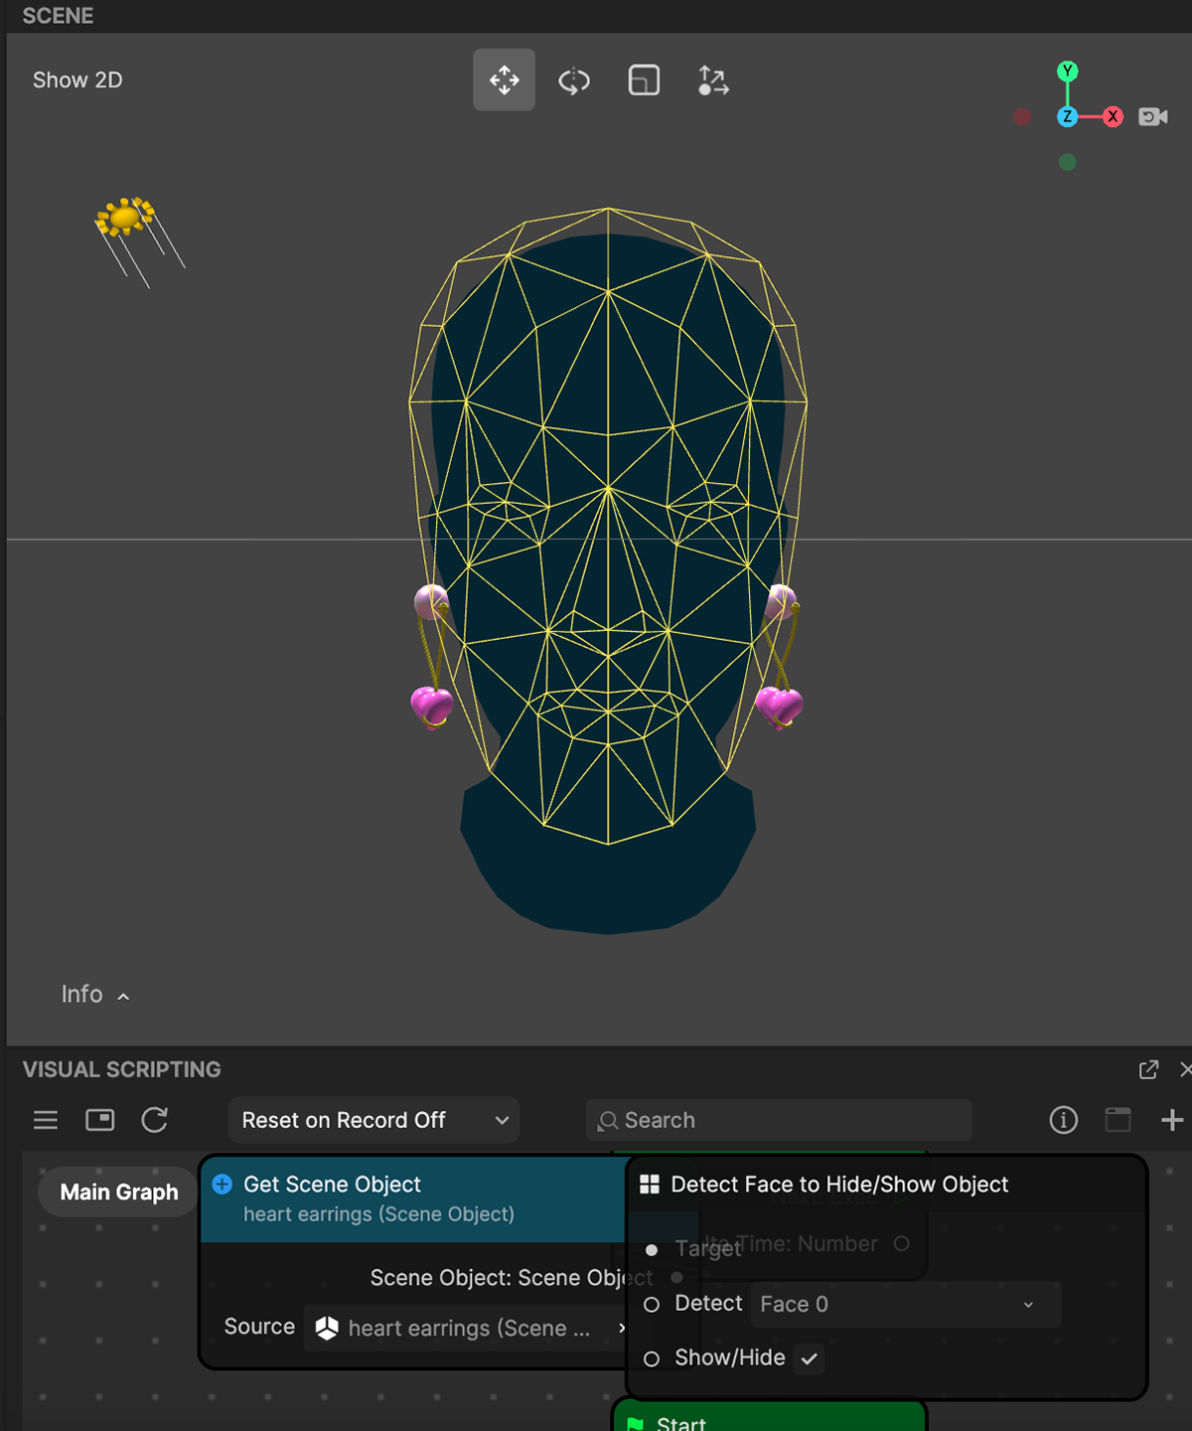The width and height of the screenshot is (1192, 1431).
Task: Click the Detect input port
Action: click(x=652, y=1304)
